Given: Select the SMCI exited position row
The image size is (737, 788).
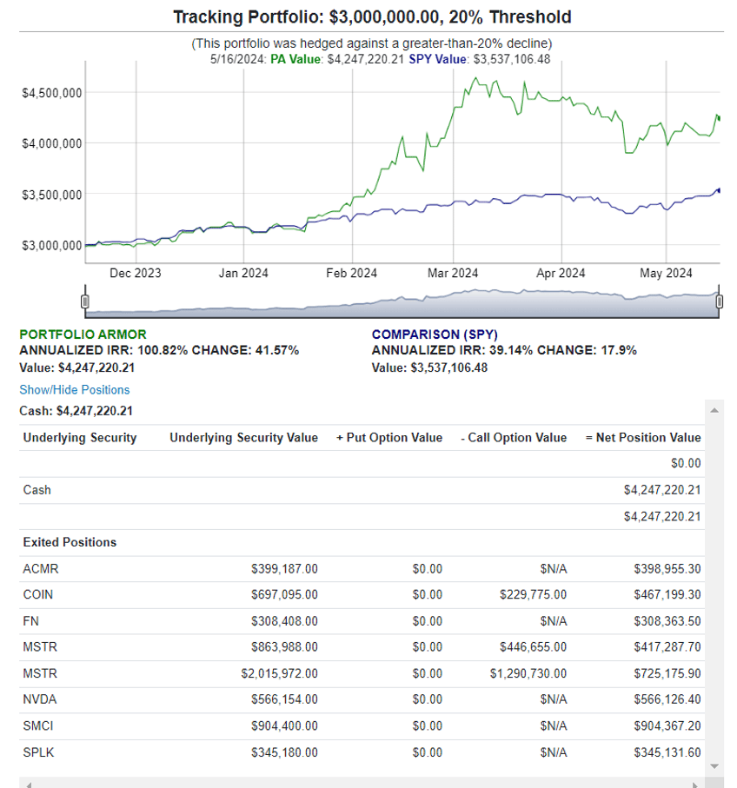Looking at the screenshot, I should [x=362, y=725].
